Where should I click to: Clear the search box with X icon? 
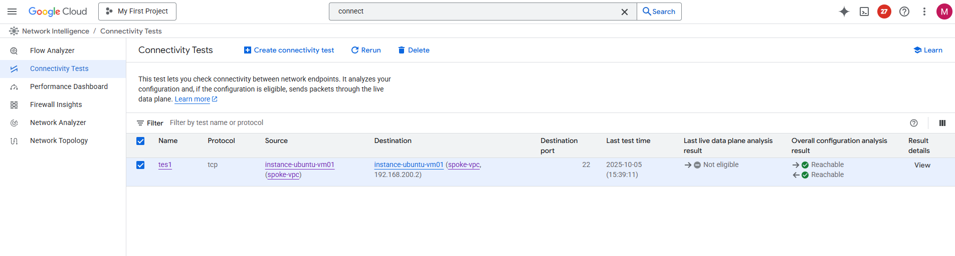point(625,12)
